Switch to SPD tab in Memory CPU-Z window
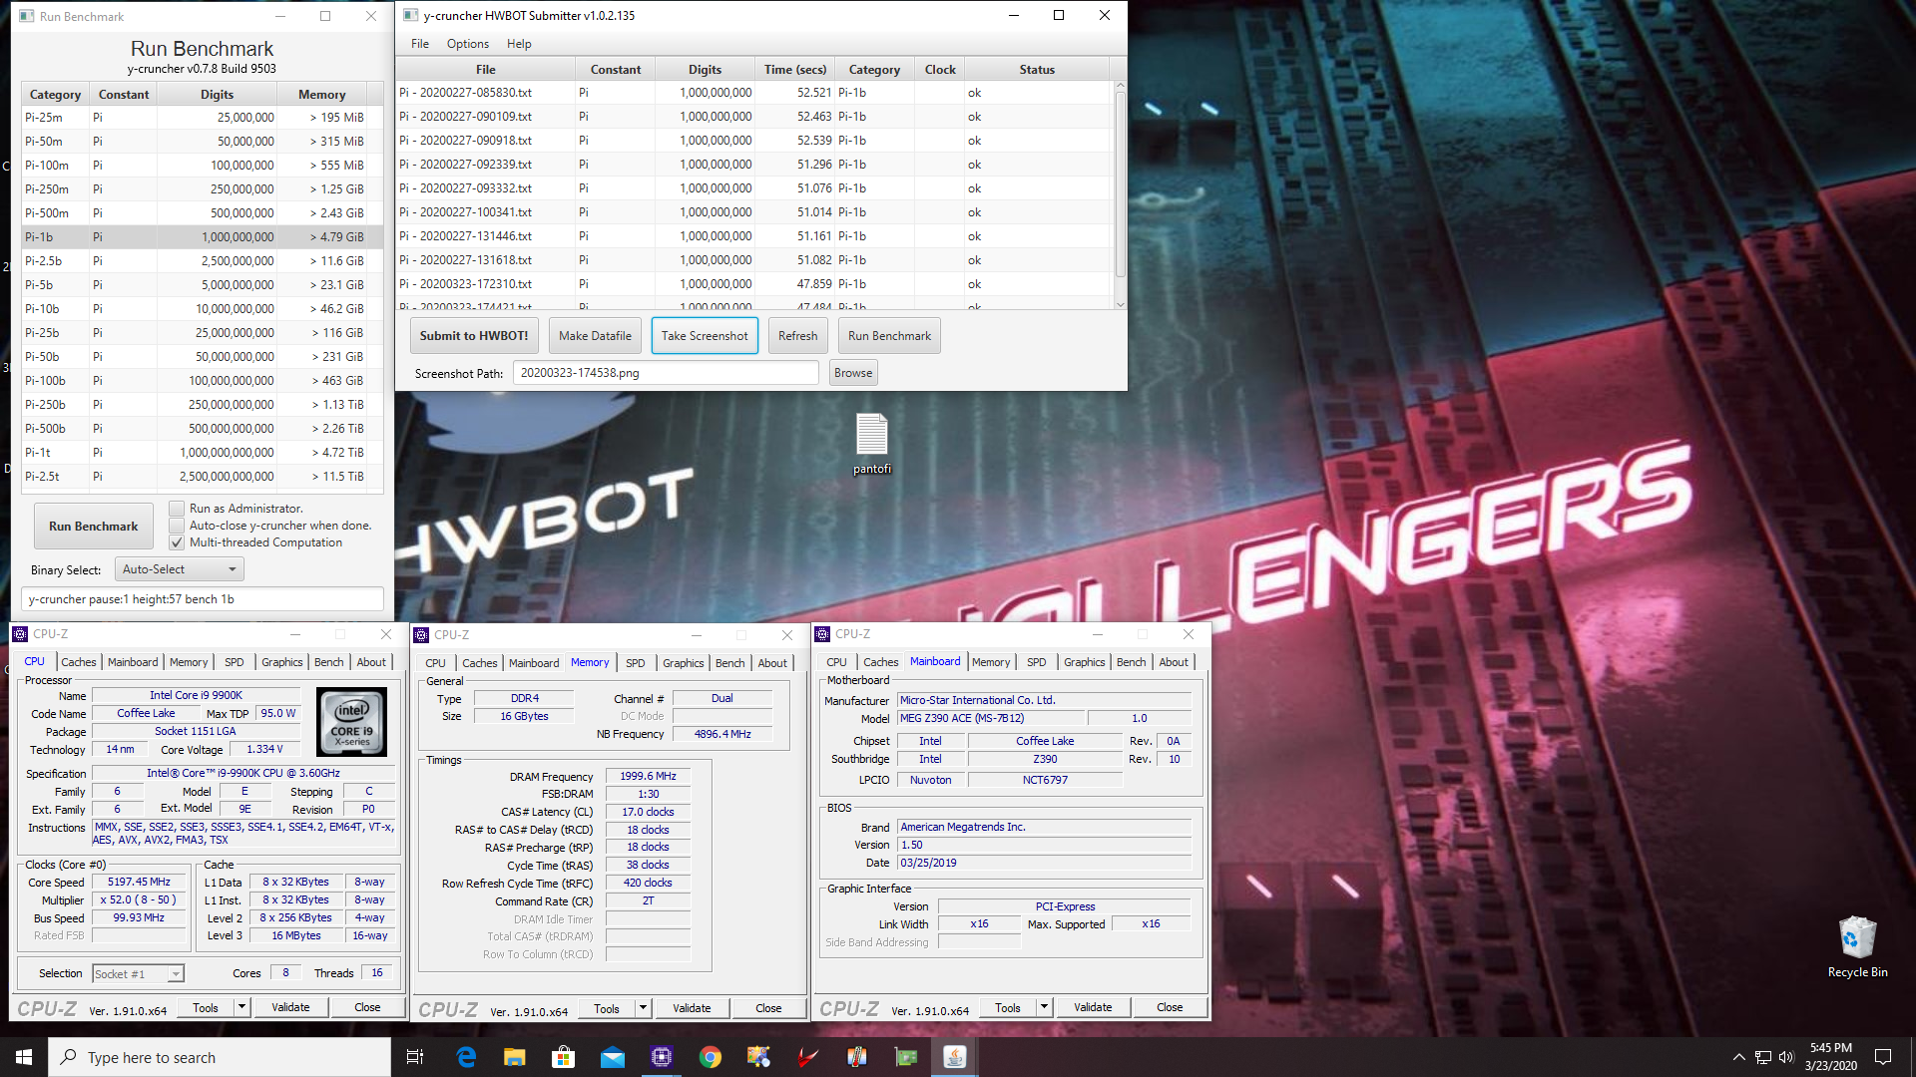Viewport: 1916px width, 1077px height. (x=636, y=663)
